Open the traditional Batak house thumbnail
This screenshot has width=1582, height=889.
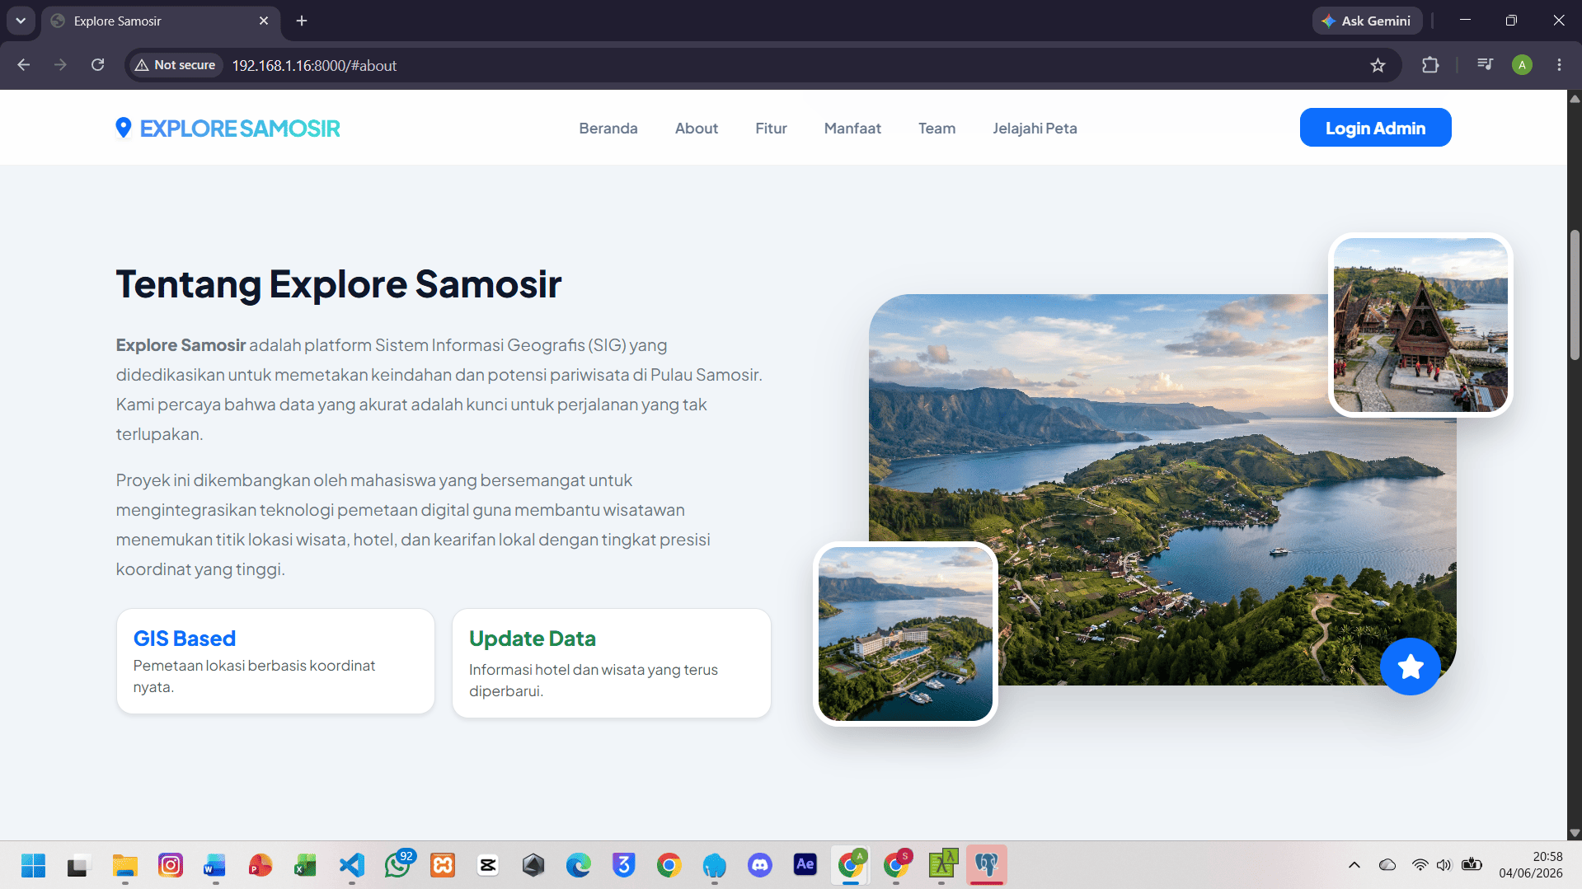pyautogui.click(x=1420, y=325)
